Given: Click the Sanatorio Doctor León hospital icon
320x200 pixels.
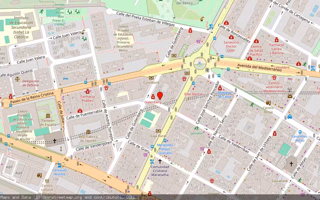Looking at the screenshot, I should tap(231, 37).
